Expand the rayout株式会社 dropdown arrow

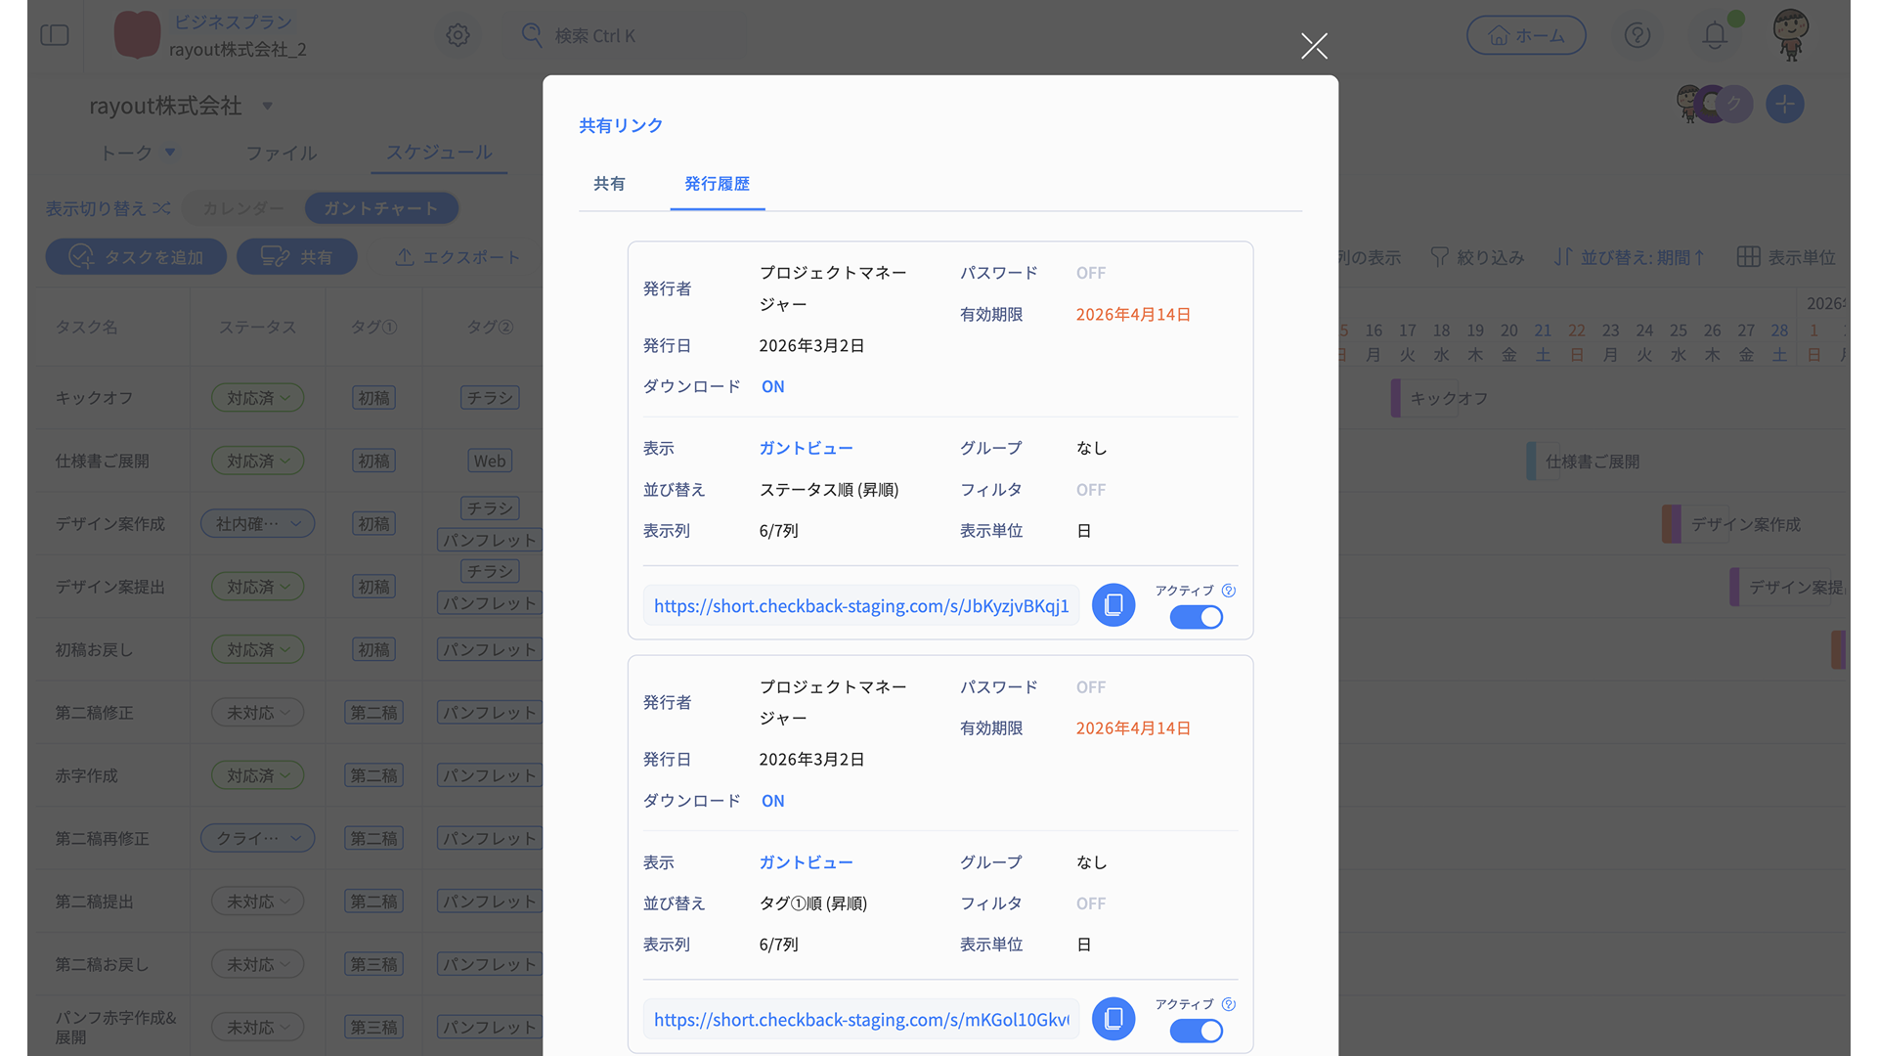click(x=267, y=106)
